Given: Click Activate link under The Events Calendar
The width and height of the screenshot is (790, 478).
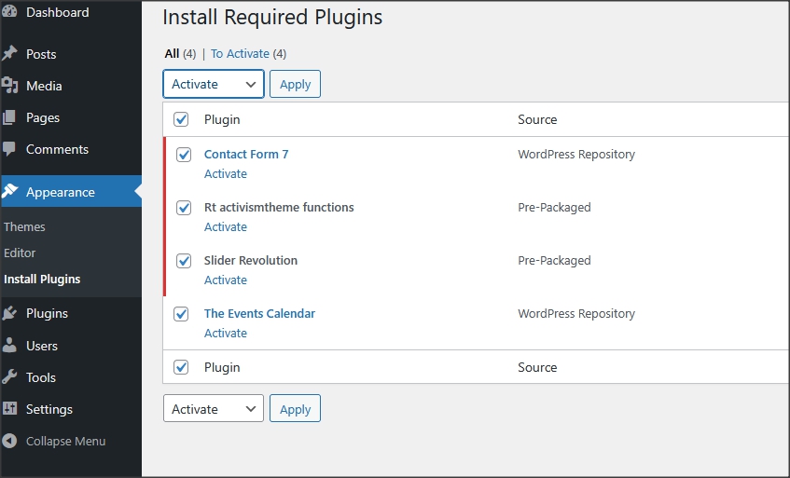Looking at the screenshot, I should 226,334.
